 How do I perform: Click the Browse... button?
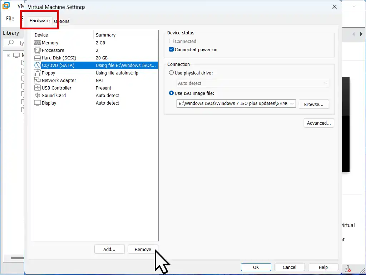point(314,104)
